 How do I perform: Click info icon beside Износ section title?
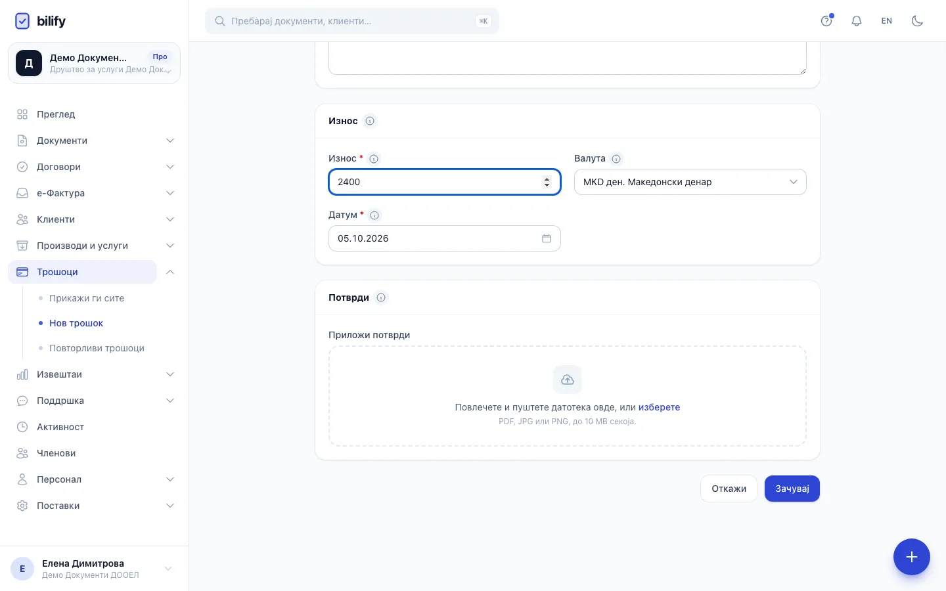(x=370, y=121)
